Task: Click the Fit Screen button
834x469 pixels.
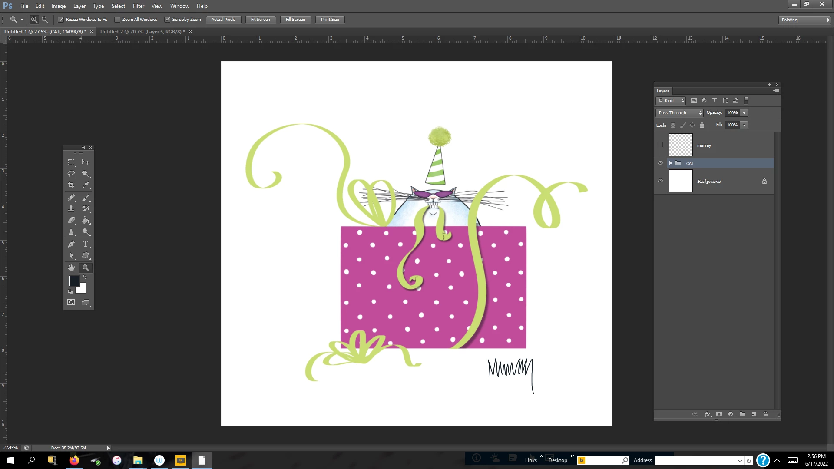Action: coord(260,20)
